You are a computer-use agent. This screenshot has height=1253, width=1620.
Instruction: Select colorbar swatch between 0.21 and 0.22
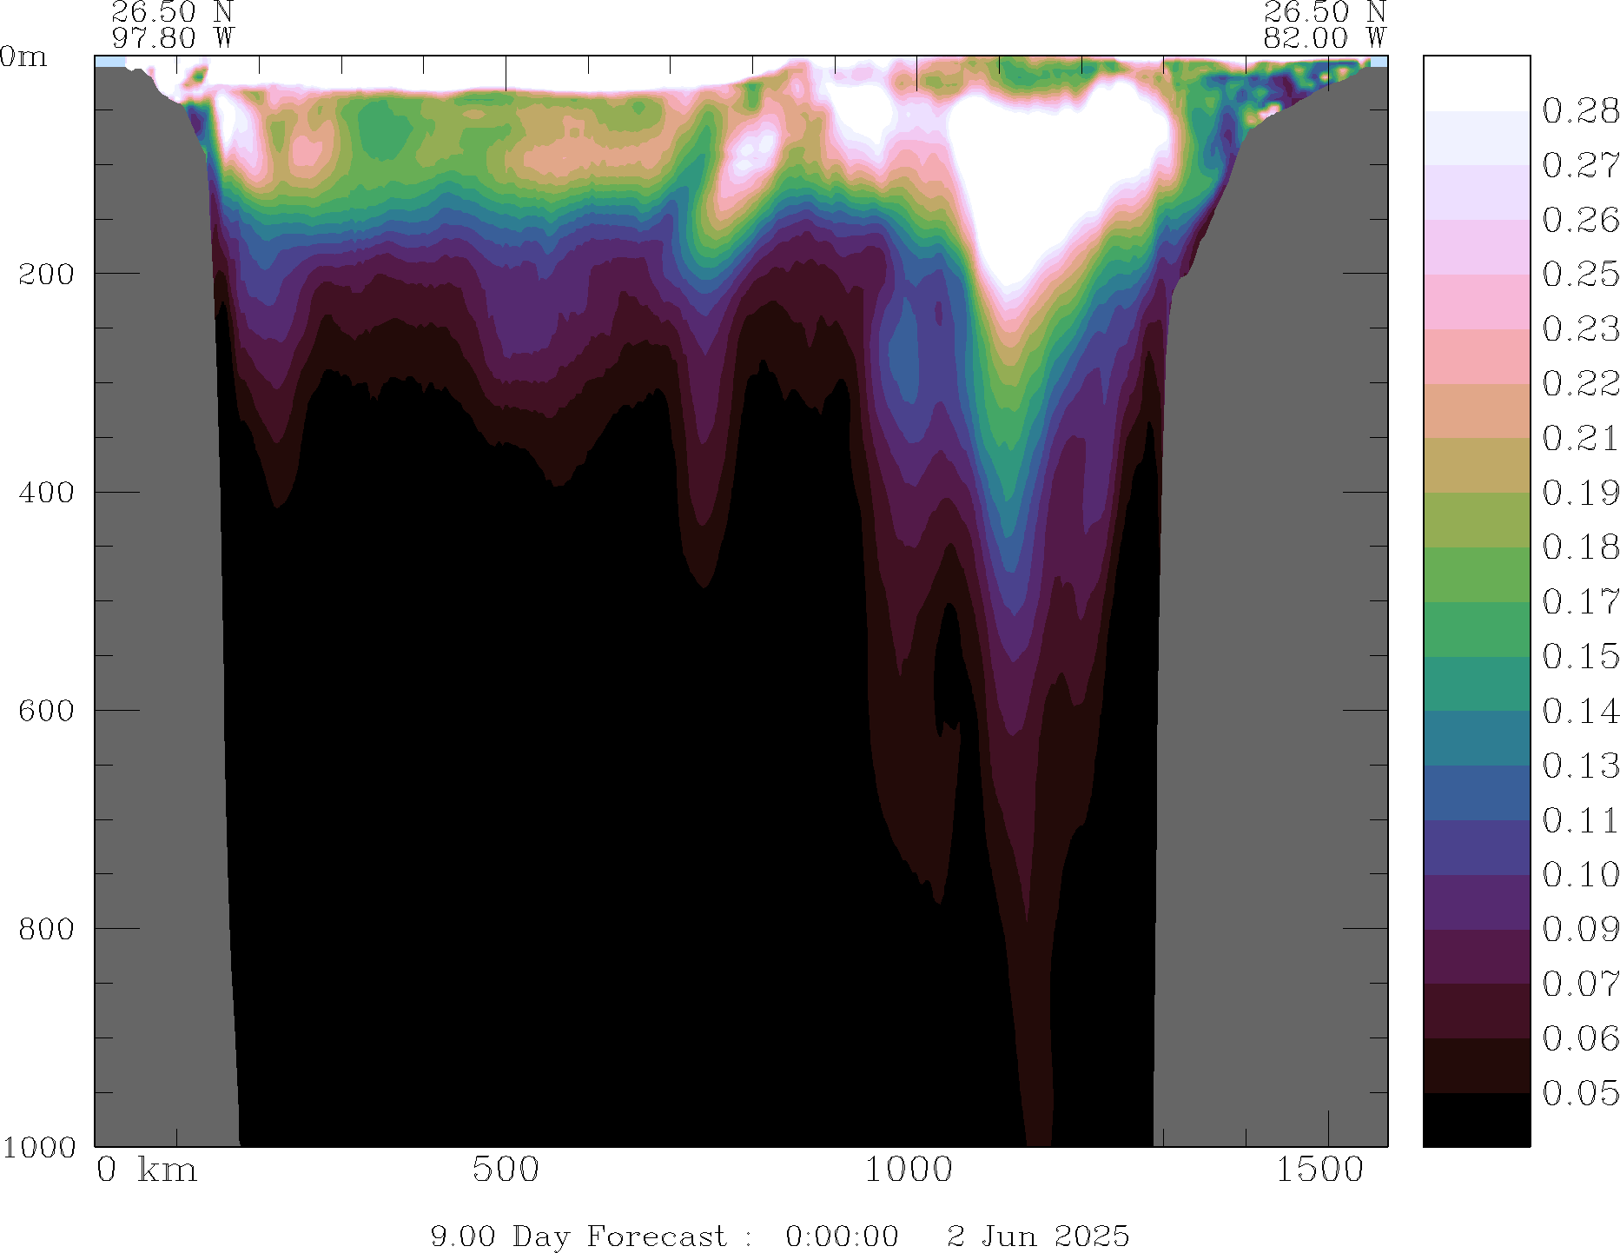[1476, 411]
